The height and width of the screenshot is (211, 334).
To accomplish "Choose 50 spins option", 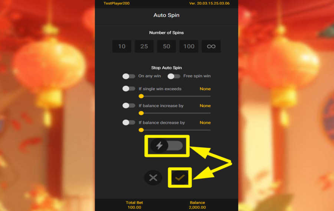I will tap(166, 46).
